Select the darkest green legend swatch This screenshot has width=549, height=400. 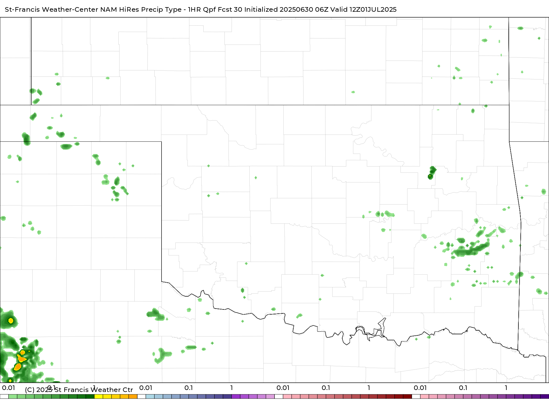point(90,397)
